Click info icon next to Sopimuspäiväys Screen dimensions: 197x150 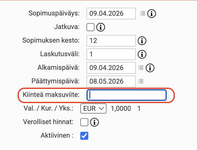click(151, 13)
